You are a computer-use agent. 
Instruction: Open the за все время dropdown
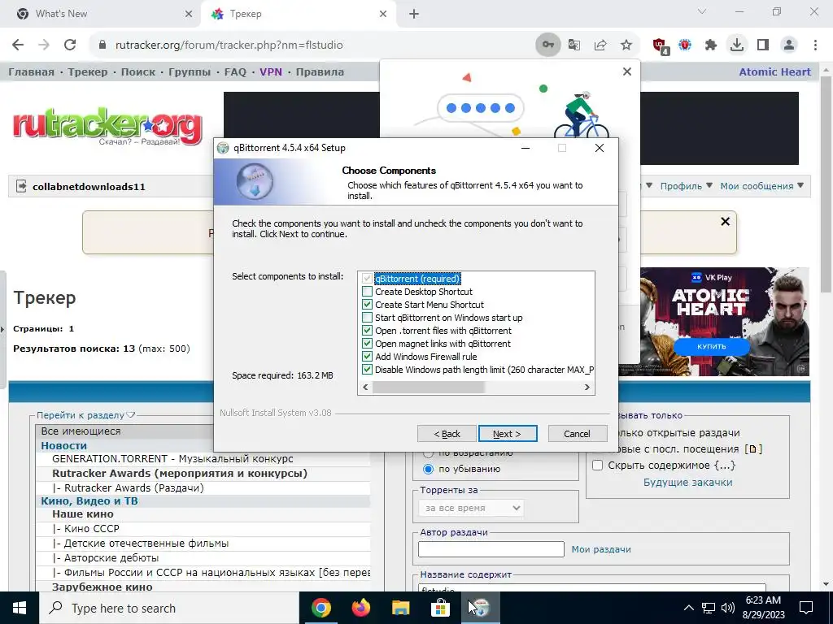click(471, 508)
